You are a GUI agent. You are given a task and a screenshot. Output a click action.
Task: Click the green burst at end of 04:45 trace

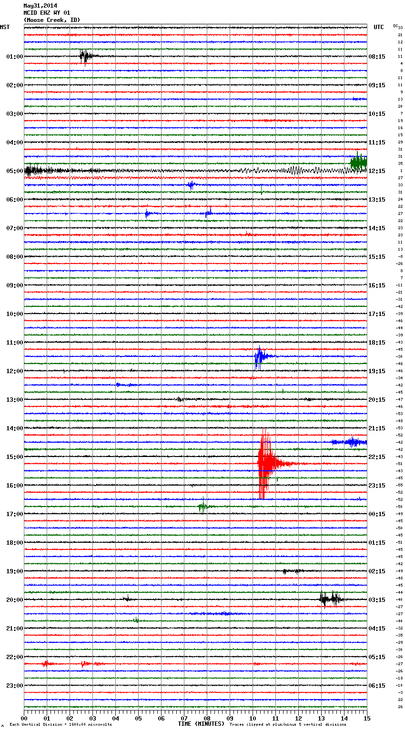358,162
